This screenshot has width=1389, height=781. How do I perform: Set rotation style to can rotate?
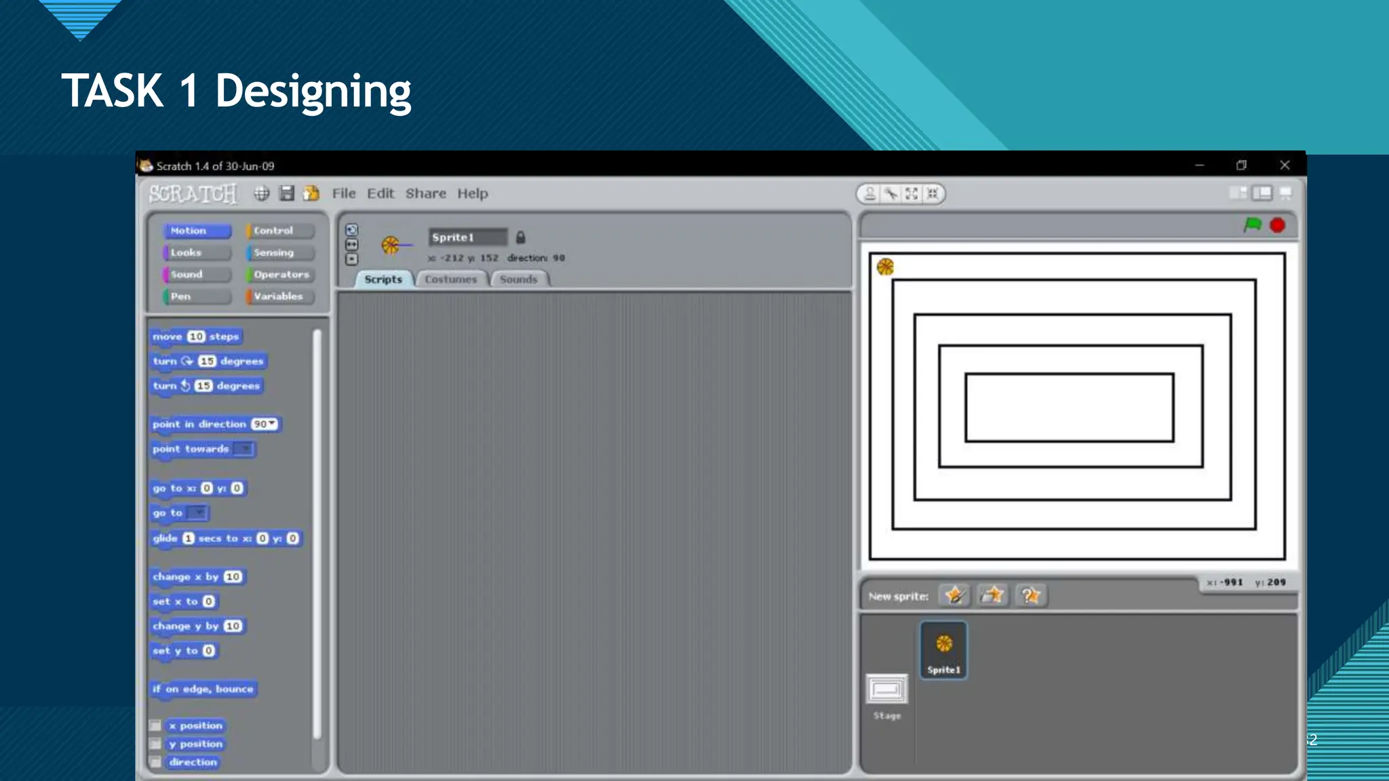pos(351,230)
